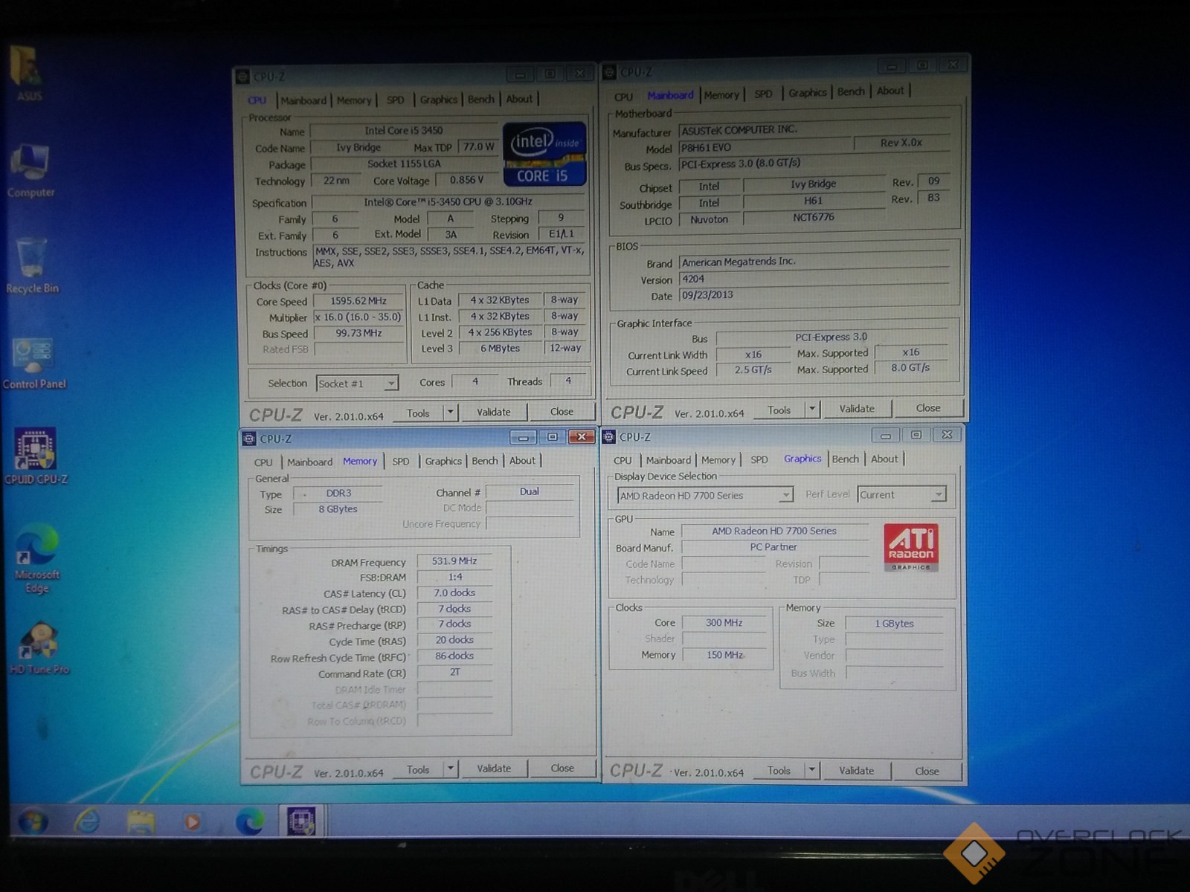This screenshot has height=892, width=1190.
Task: Click CAS# Latency 7.0 clocks value
Action: tap(454, 593)
